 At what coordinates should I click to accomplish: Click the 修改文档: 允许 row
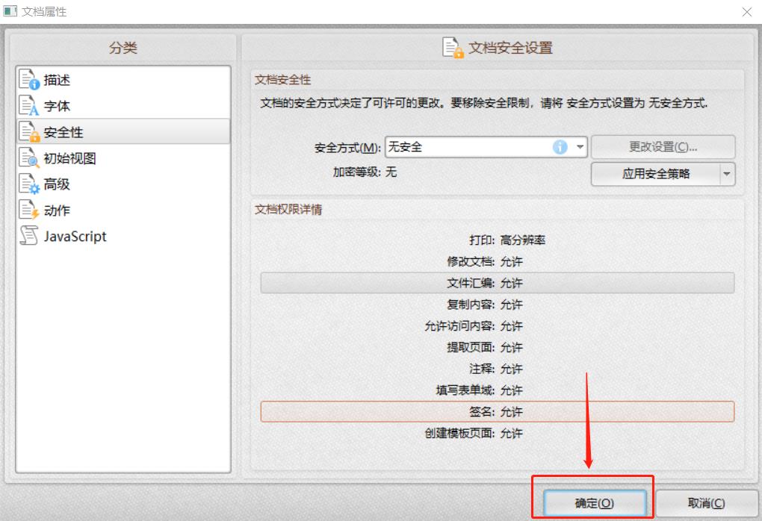tap(497, 261)
